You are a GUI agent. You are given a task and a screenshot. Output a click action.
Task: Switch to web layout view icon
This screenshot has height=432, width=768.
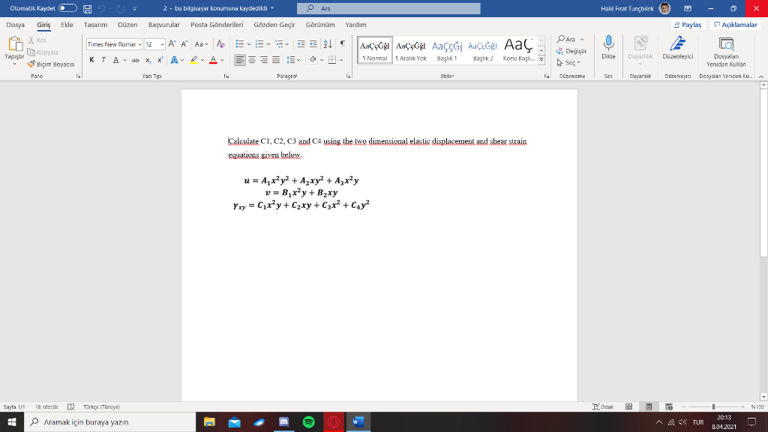tap(668, 406)
